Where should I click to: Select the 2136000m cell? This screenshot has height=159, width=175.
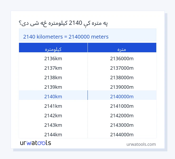[122, 58]
